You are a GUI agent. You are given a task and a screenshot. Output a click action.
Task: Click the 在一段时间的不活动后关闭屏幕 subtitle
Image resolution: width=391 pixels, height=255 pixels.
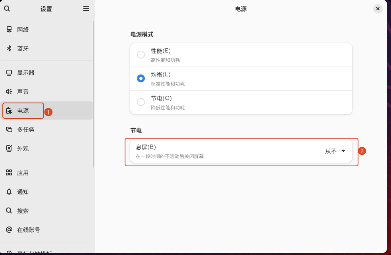tap(170, 156)
